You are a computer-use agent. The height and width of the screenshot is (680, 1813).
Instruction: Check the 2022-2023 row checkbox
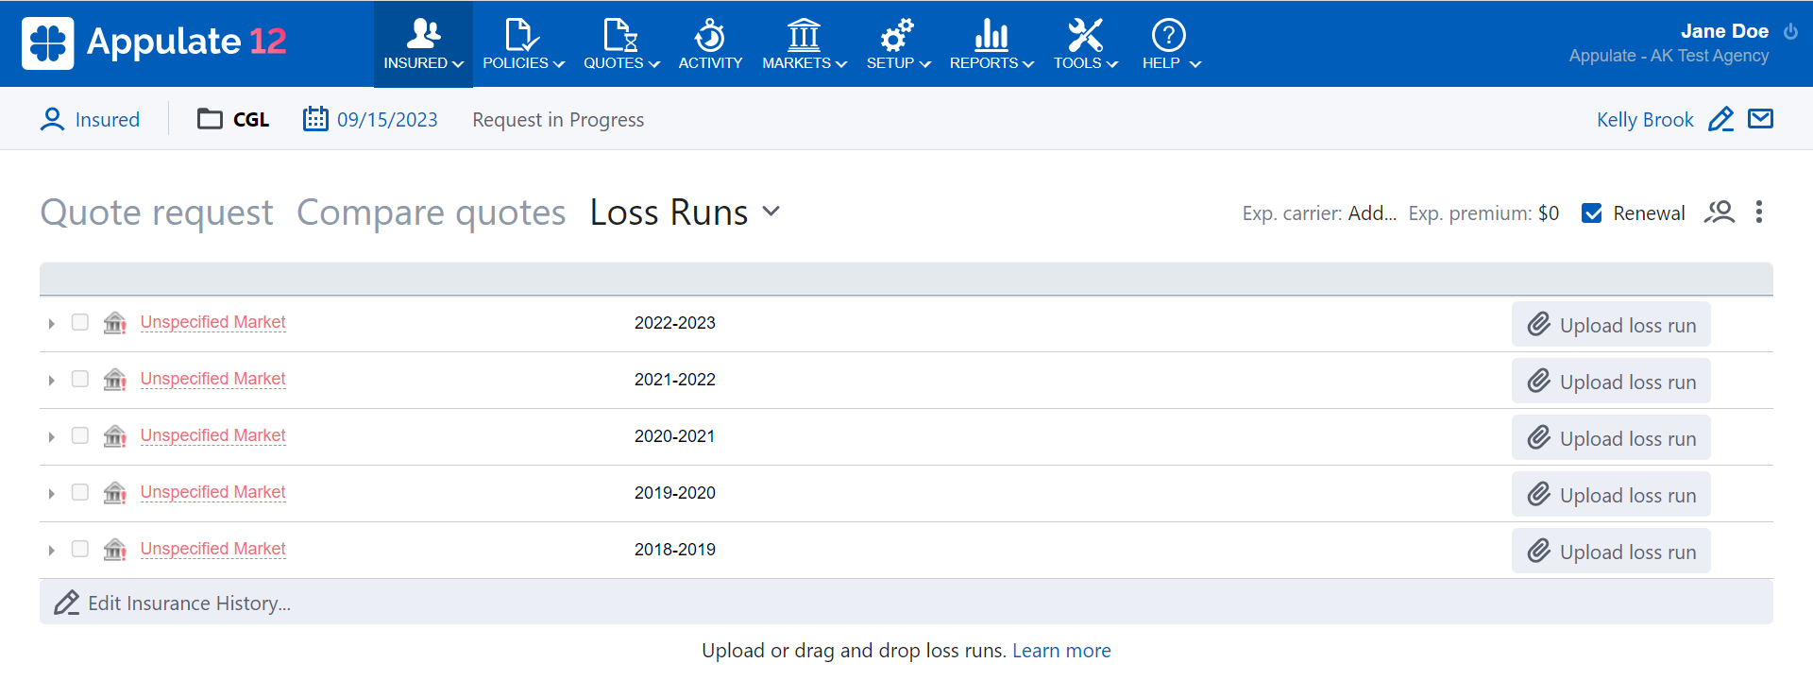pyautogui.click(x=80, y=322)
